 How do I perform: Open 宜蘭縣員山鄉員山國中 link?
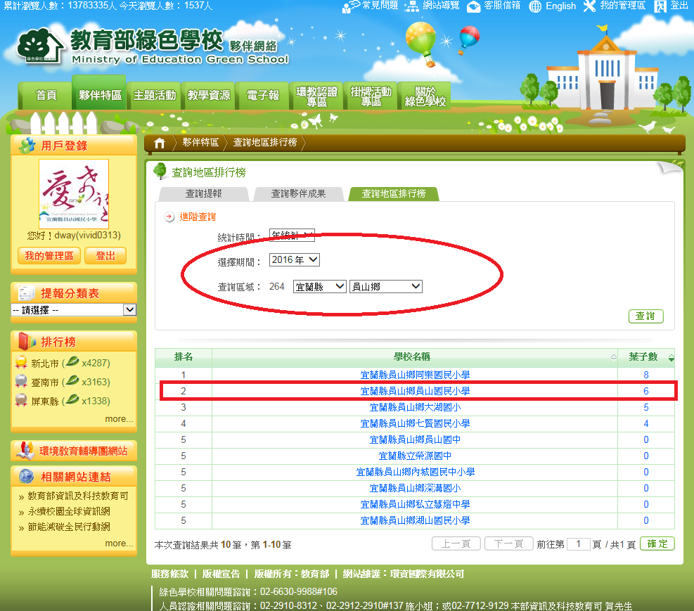pyautogui.click(x=415, y=439)
